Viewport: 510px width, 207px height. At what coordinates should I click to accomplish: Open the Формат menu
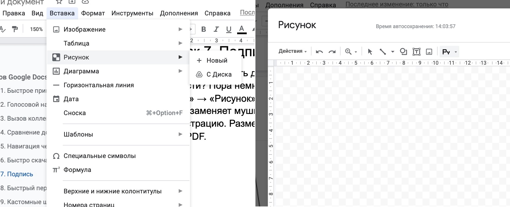(x=93, y=13)
